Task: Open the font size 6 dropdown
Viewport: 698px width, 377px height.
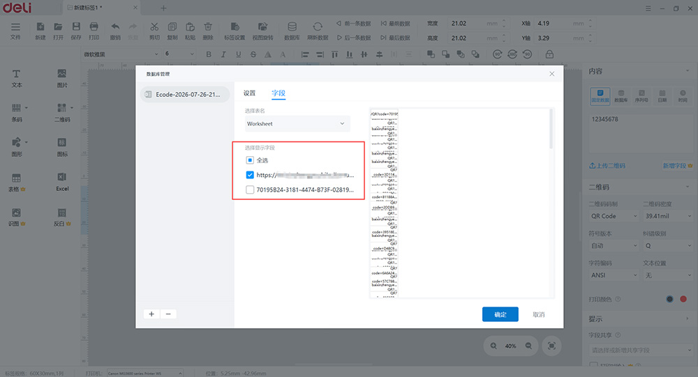Action: tap(179, 54)
